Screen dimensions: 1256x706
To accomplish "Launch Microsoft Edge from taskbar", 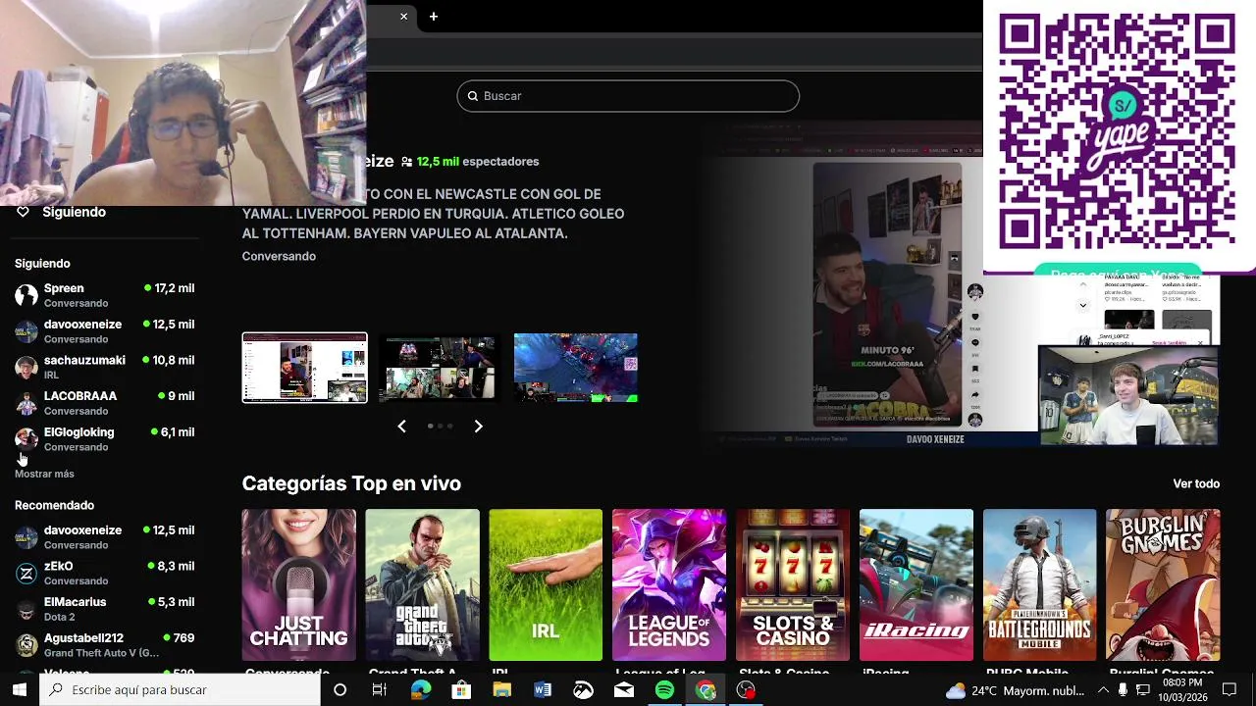I will pos(421,690).
